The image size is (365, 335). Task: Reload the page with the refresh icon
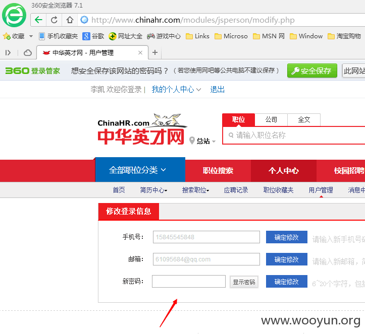[54, 20]
